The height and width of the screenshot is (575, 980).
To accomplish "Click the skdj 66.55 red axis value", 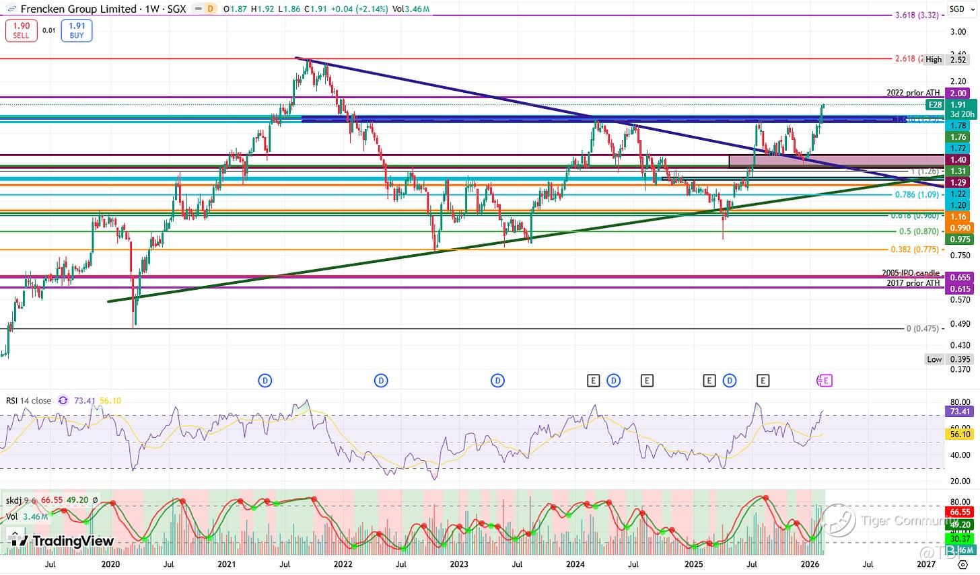I will tap(959, 512).
